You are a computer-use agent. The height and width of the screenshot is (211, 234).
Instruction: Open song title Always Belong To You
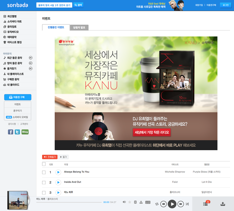(77, 172)
